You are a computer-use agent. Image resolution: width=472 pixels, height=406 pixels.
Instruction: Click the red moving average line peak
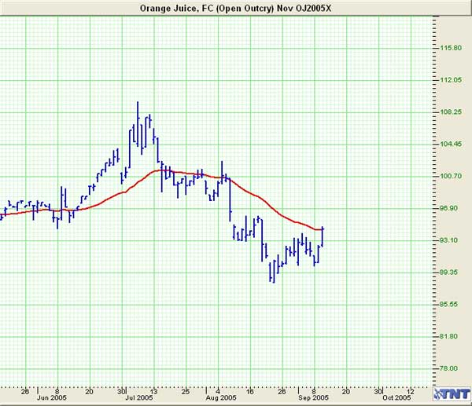pyautogui.click(x=161, y=170)
